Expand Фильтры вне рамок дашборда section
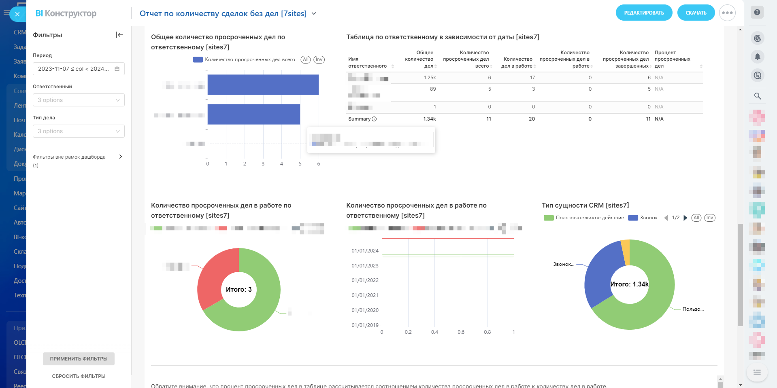The height and width of the screenshot is (388, 777). [x=120, y=157]
